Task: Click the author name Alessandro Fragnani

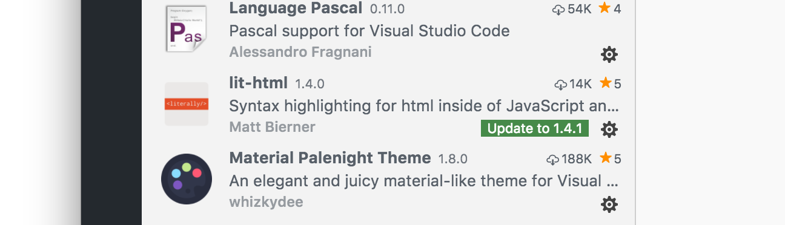Action: [x=300, y=52]
